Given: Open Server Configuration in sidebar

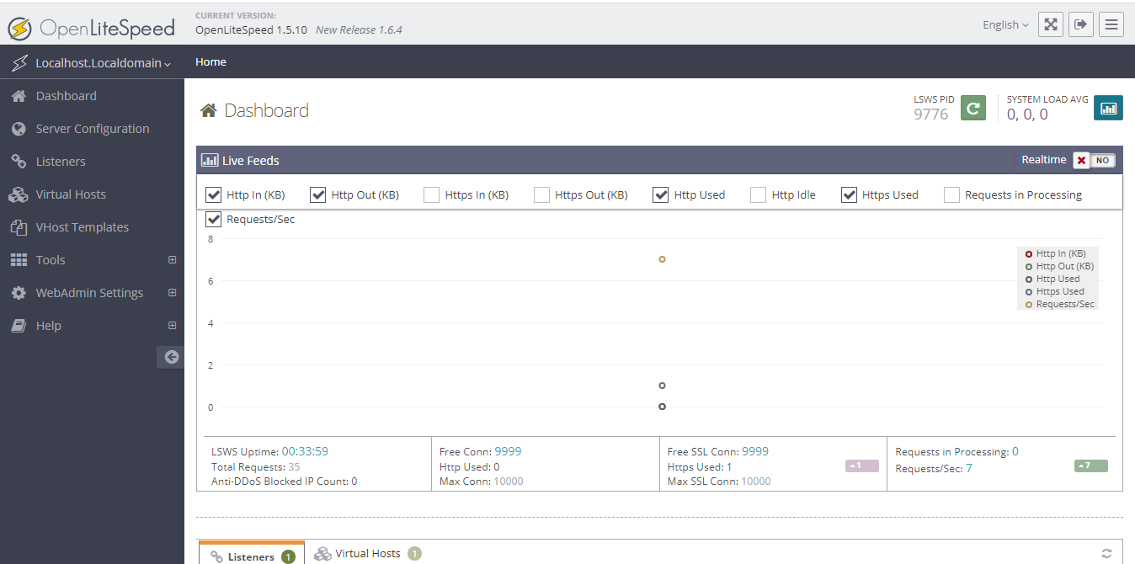Looking at the screenshot, I should tap(92, 129).
